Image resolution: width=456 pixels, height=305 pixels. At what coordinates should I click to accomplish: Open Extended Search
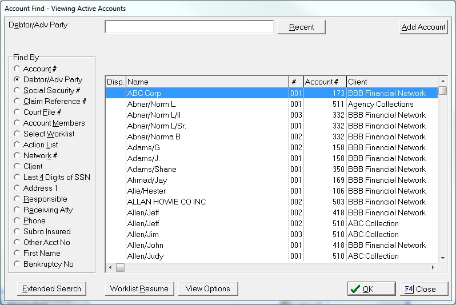[x=51, y=288]
